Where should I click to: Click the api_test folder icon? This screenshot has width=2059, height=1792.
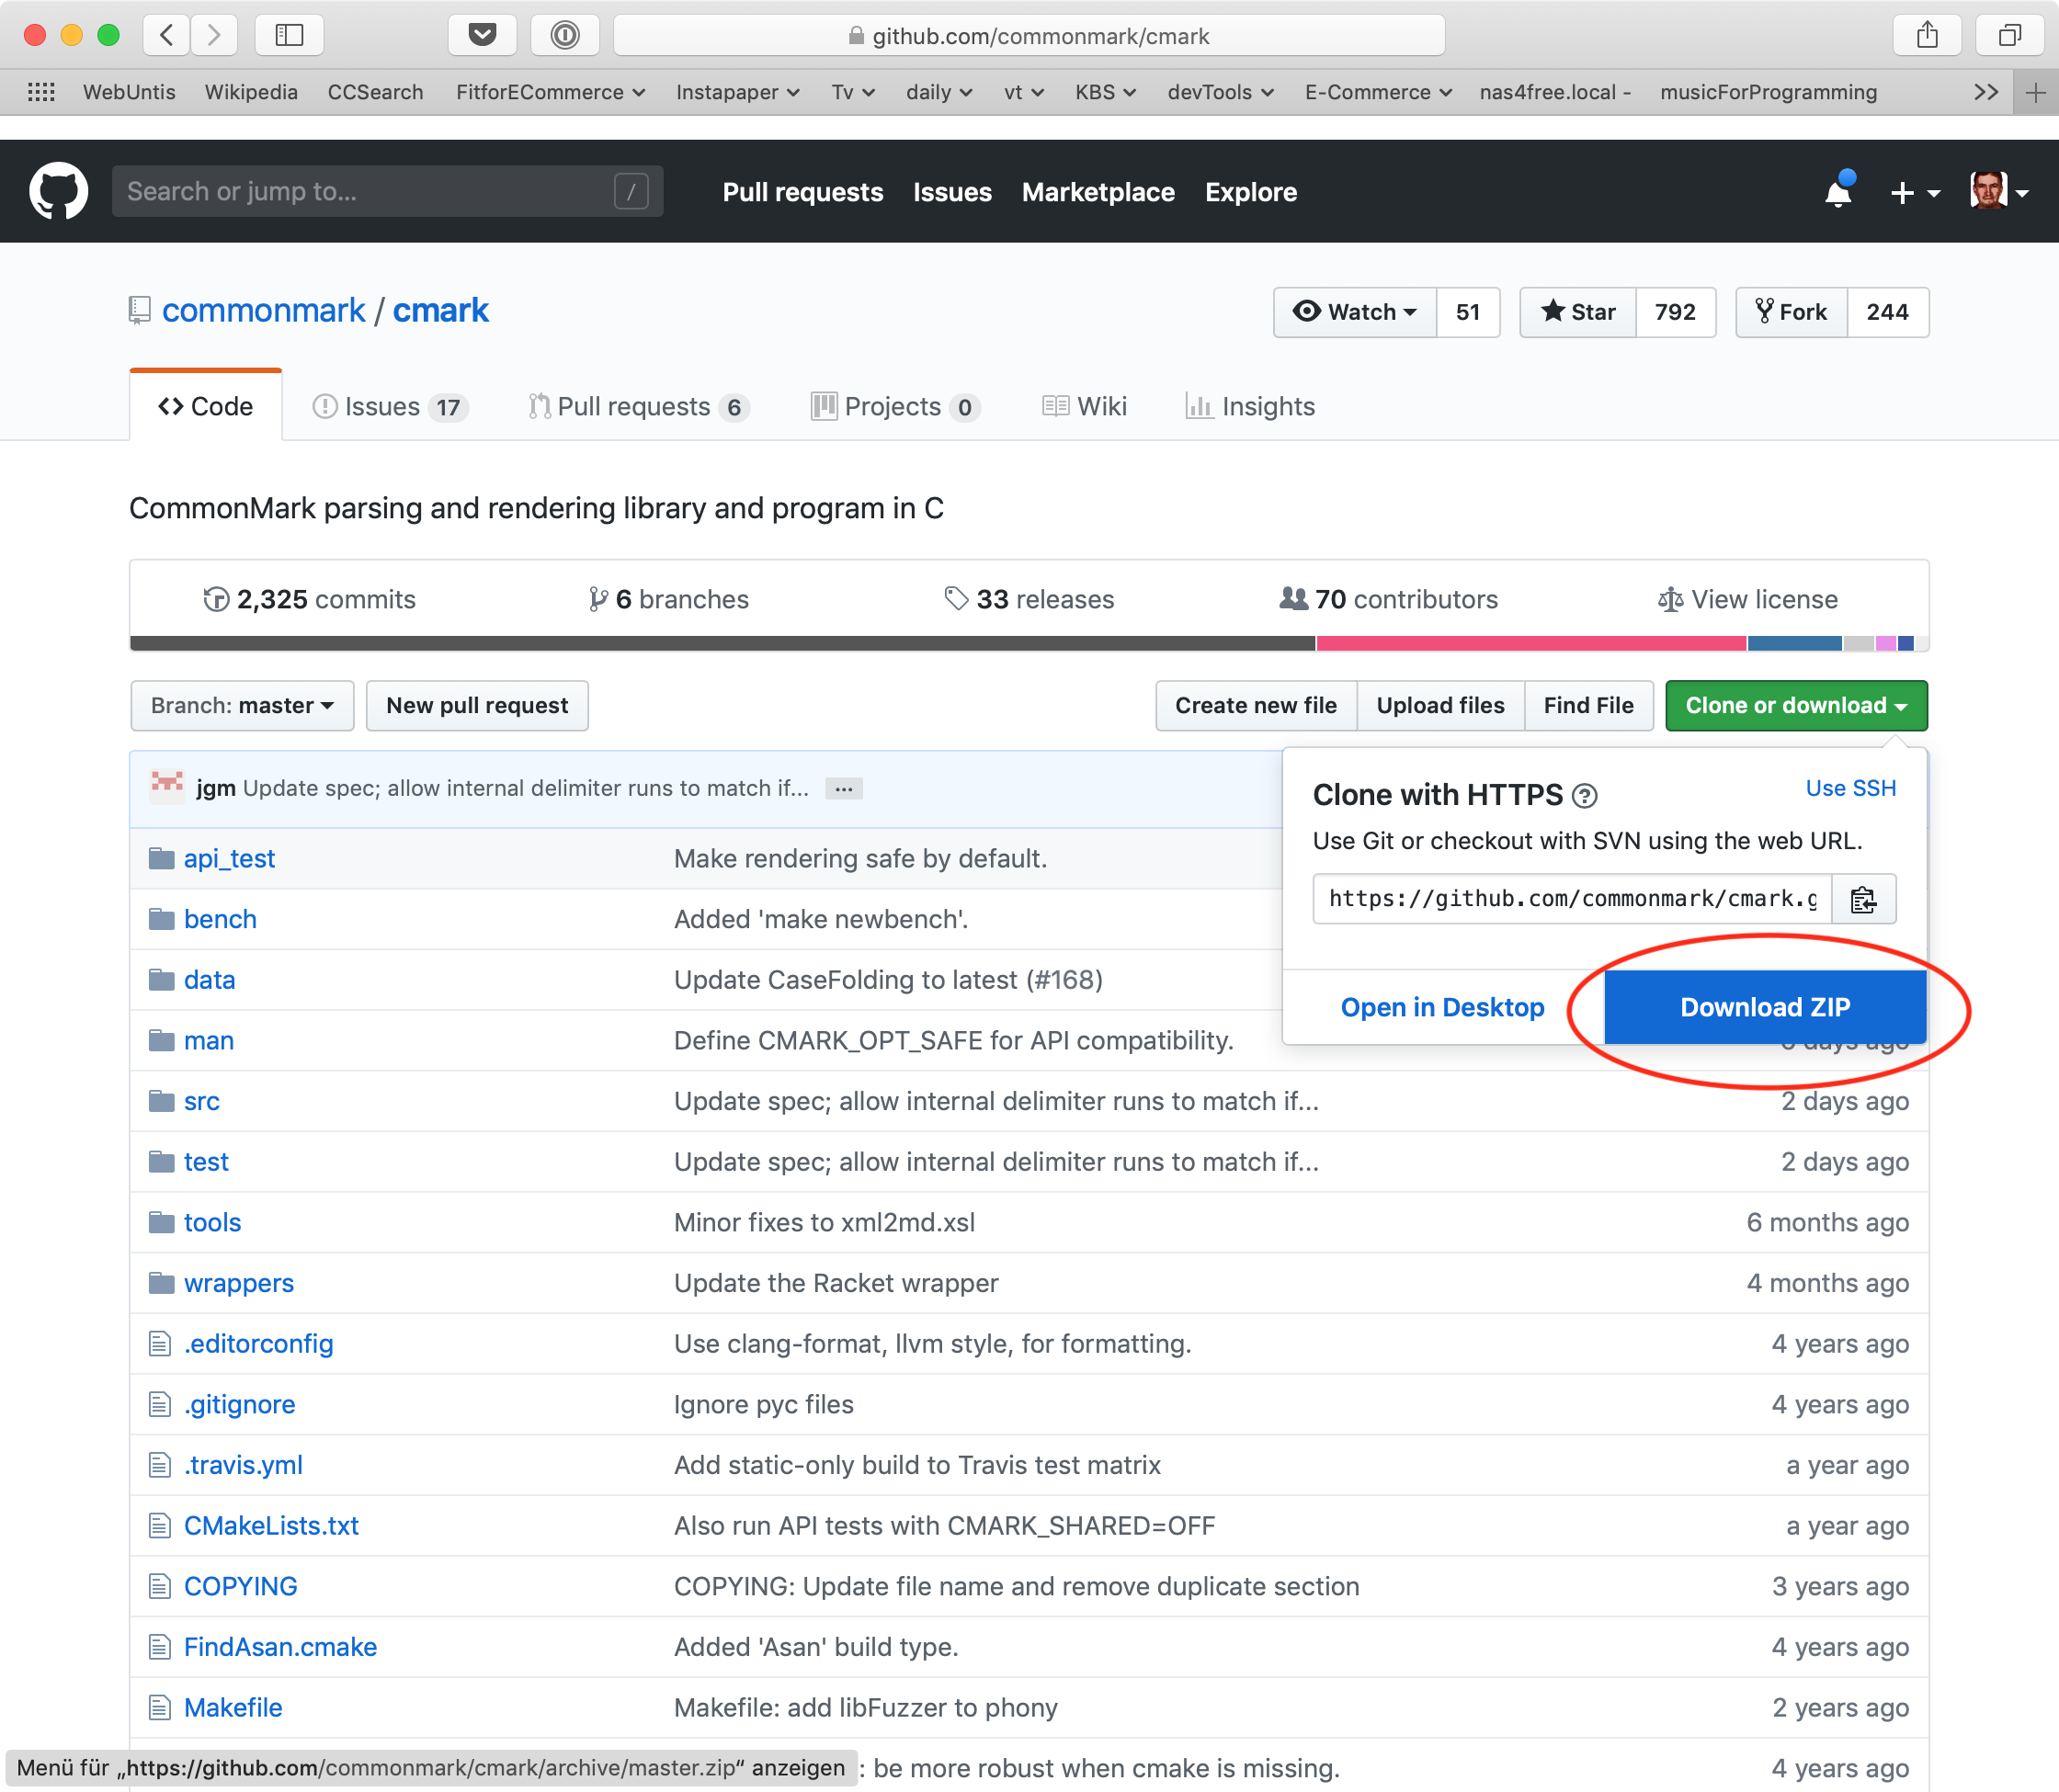coord(161,859)
